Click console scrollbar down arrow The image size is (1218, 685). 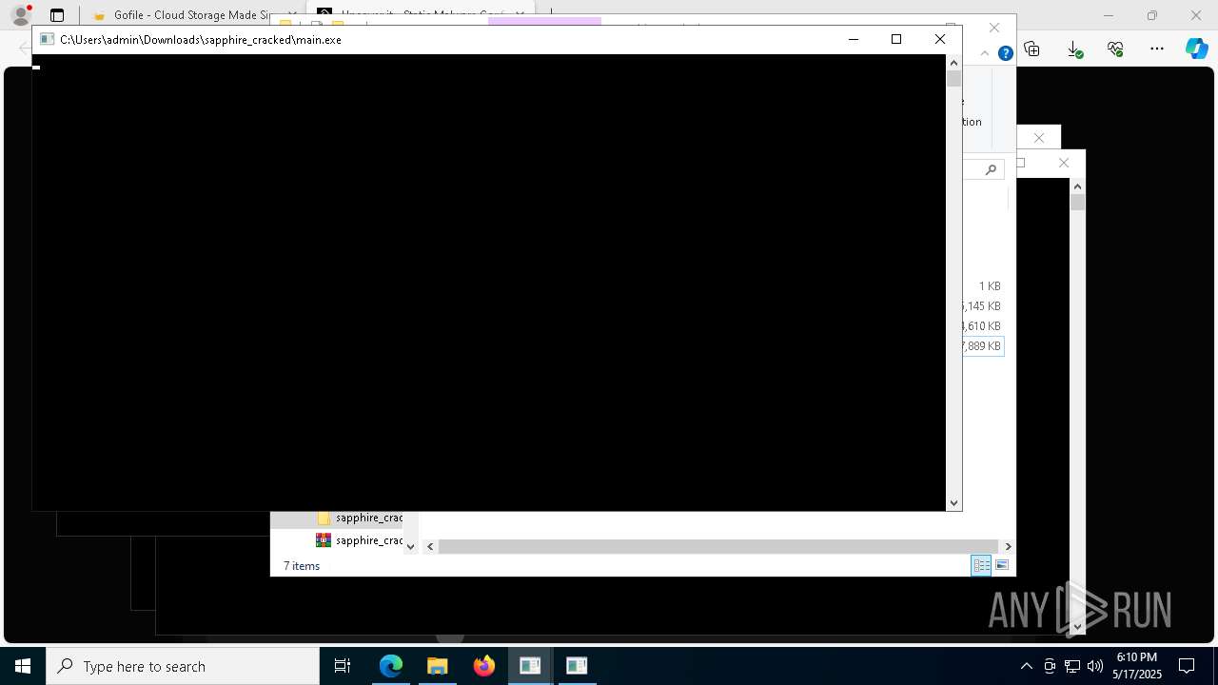(x=954, y=502)
